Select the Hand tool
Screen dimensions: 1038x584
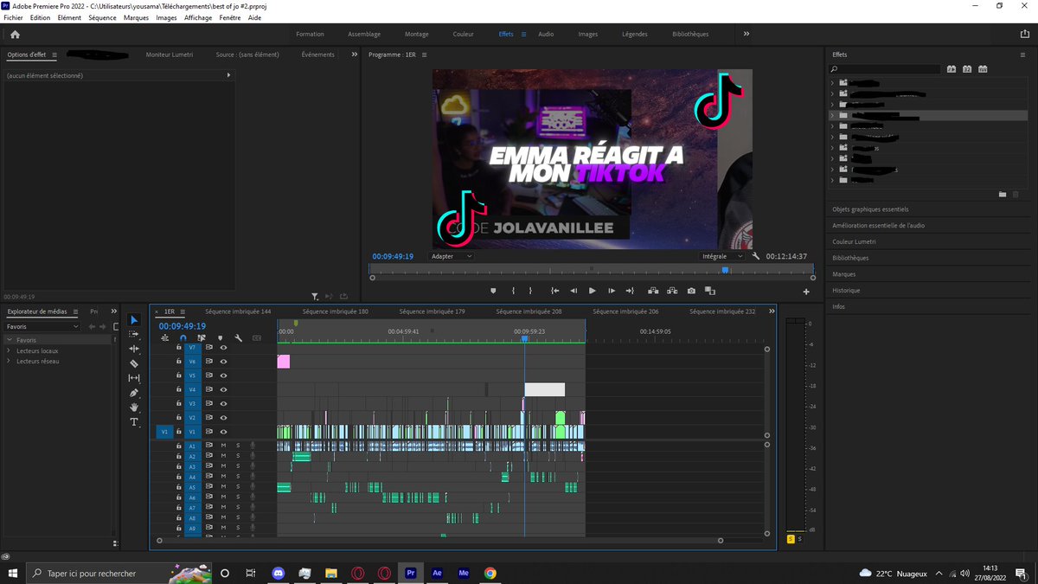(134, 407)
